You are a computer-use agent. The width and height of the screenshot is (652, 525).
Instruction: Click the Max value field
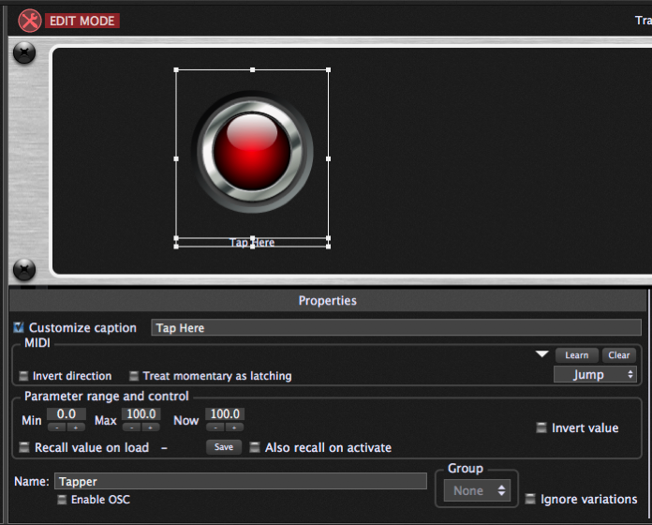(x=141, y=414)
